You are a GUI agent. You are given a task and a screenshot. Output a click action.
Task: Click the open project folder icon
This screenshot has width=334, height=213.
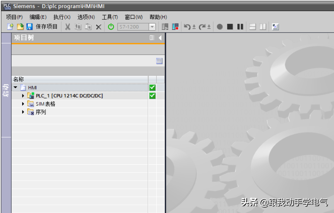click(20, 27)
